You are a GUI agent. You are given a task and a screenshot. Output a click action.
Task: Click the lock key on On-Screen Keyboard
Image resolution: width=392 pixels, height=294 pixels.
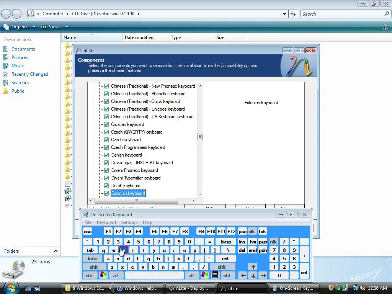pos(93,259)
